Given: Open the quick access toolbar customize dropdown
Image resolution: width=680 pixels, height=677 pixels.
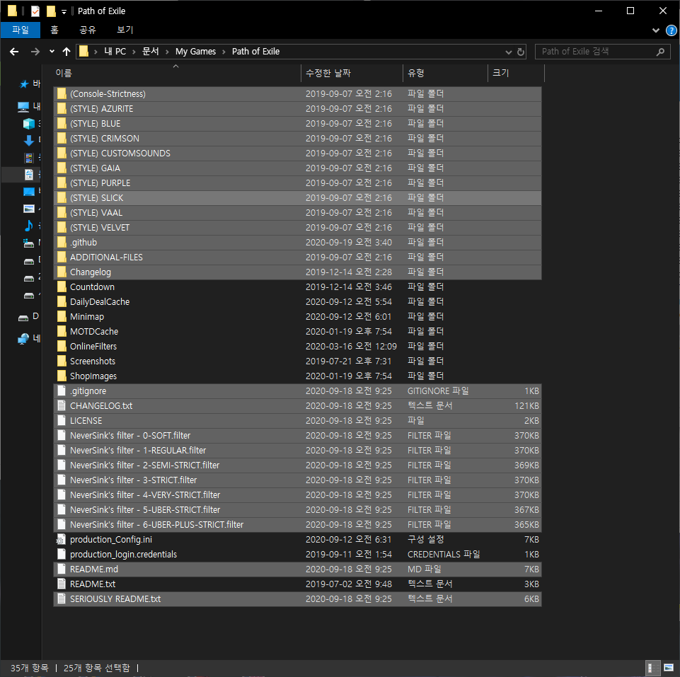Looking at the screenshot, I should coord(64,12).
